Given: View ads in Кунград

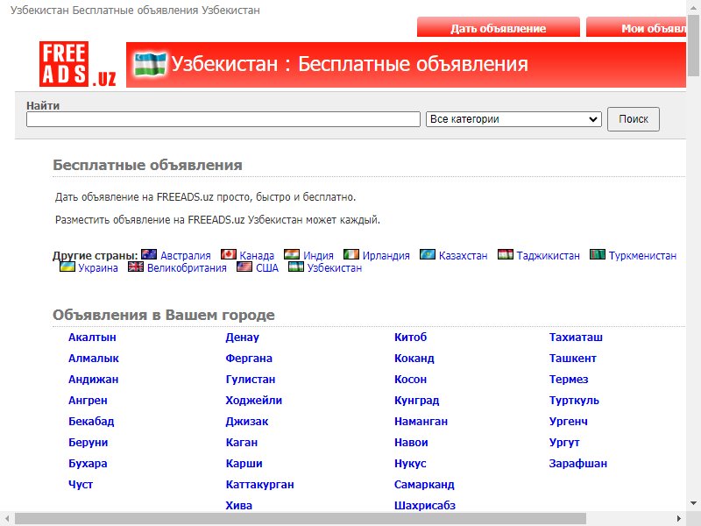Looking at the screenshot, I should pyautogui.click(x=417, y=401).
